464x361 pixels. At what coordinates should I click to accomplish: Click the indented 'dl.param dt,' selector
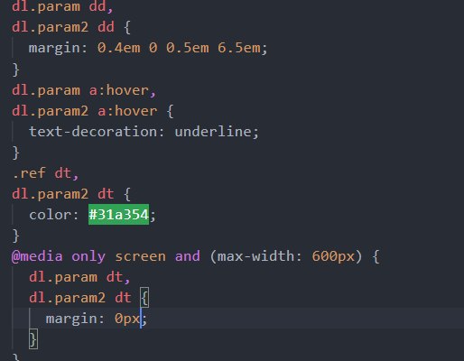click(79, 277)
